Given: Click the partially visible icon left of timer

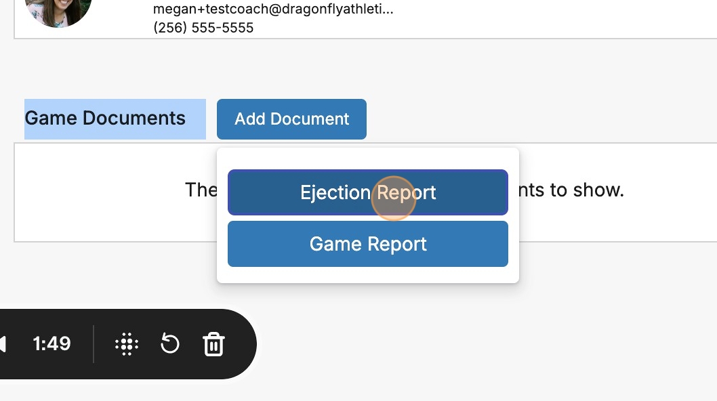Looking at the screenshot, I should pyautogui.click(x=3, y=344).
